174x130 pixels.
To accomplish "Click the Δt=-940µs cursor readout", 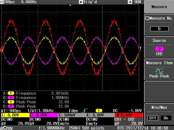I will coord(11,110).
